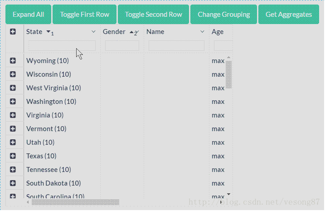Click the State column filter field
The width and height of the screenshot is (325, 211).
(62, 45)
